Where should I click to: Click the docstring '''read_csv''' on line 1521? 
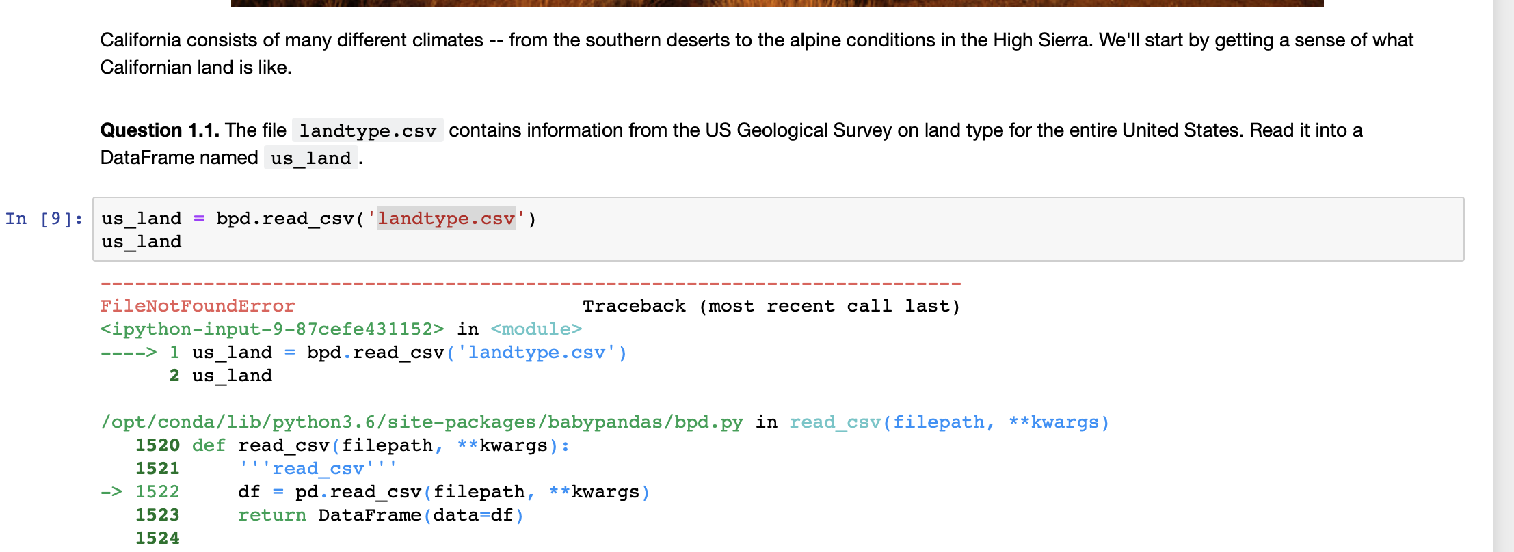pyautogui.click(x=317, y=469)
